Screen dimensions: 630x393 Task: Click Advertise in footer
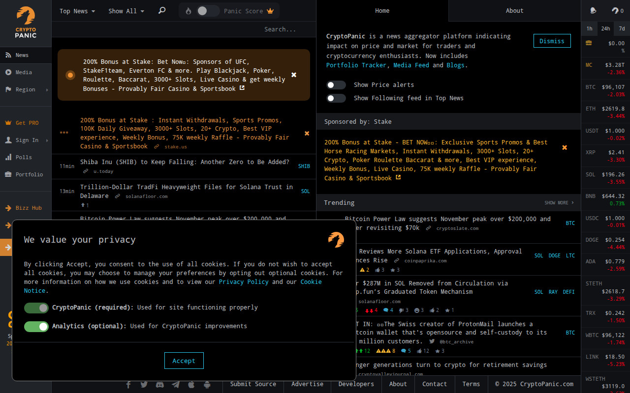(307, 384)
